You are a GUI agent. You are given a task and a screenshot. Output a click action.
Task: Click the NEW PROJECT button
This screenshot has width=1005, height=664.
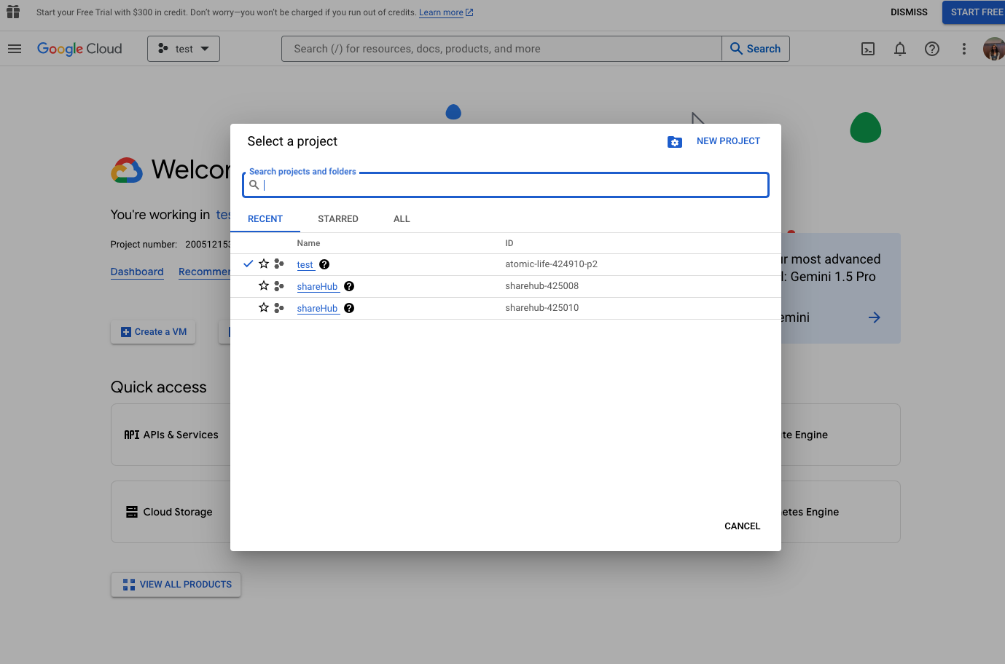point(728,141)
